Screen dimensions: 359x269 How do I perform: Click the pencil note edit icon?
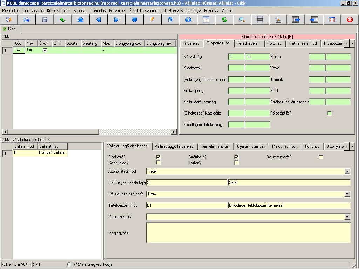(152, 20)
